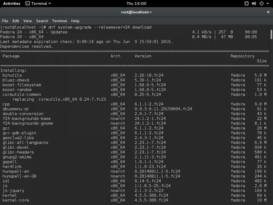Open the File menu
Viewport: 273px width, 205px height.
[x=5, y=21]
